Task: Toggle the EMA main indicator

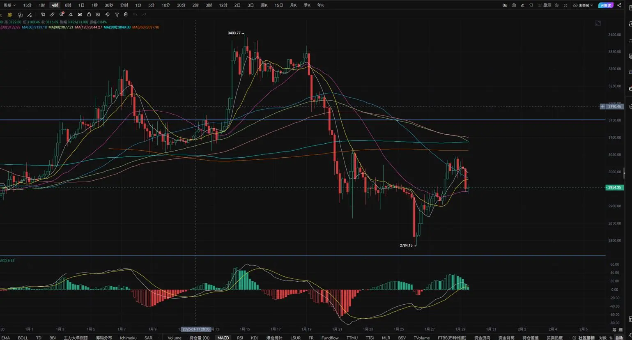Action: 5,338
